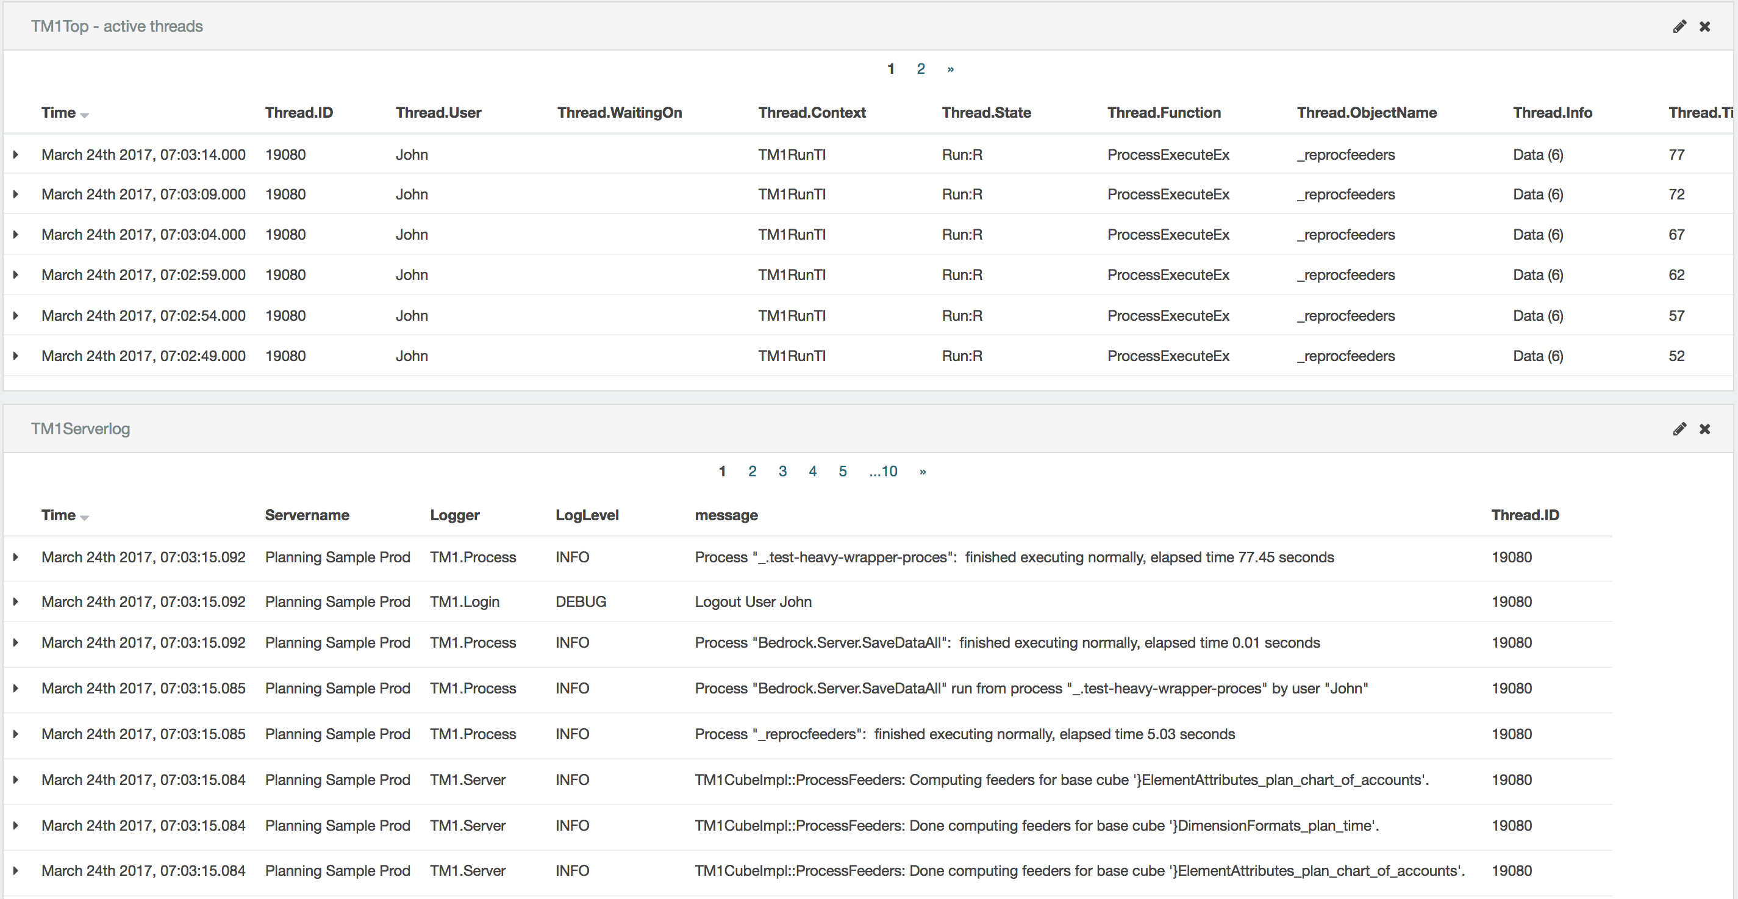Edit the TM1Top active threads panel

pos(1679,26)
